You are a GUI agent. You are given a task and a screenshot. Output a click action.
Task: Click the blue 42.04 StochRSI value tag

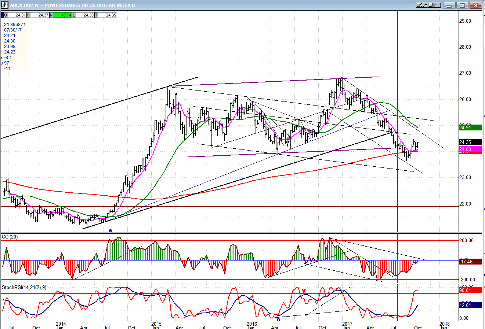click(x=470, y=305)
